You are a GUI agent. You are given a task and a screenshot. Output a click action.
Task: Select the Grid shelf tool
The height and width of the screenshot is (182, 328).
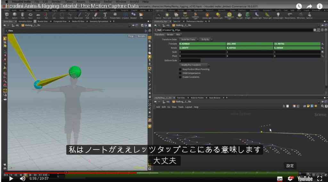pyautogui.click(x=38, y=15)
